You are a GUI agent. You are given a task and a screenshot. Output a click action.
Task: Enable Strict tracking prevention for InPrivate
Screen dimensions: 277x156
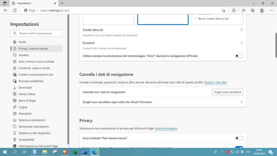click(x=239, y=56)
